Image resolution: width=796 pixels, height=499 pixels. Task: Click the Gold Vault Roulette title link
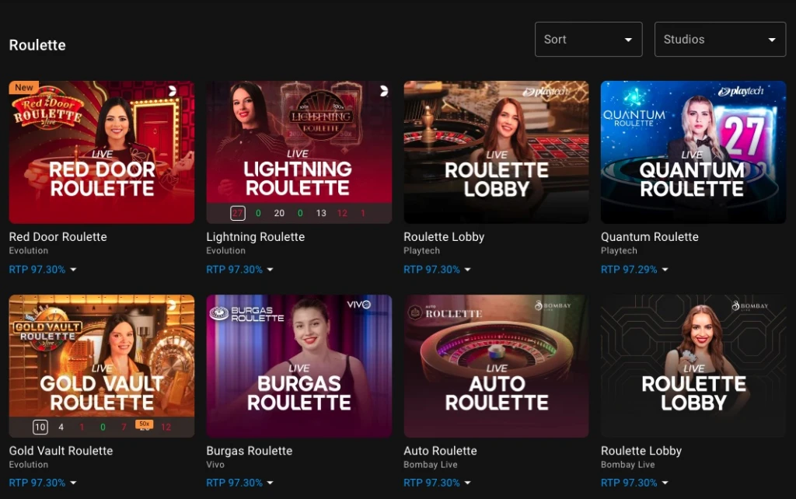point(61,451)
